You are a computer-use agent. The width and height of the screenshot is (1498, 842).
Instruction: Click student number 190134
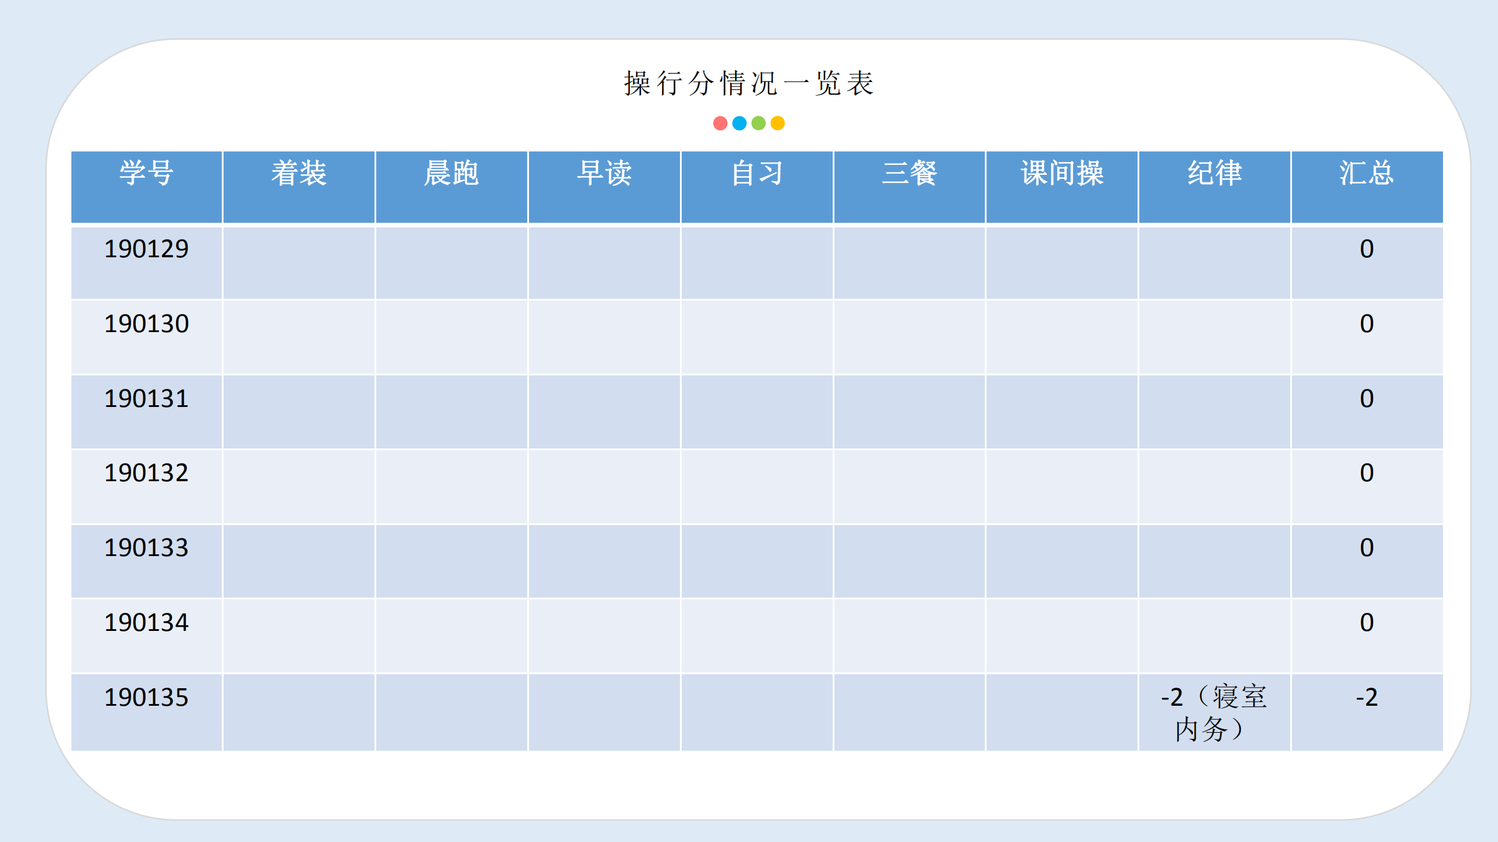pyautogui.click(x=146, y=623)
